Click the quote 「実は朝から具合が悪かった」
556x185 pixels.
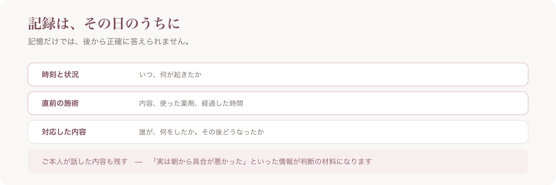(200, 162)
